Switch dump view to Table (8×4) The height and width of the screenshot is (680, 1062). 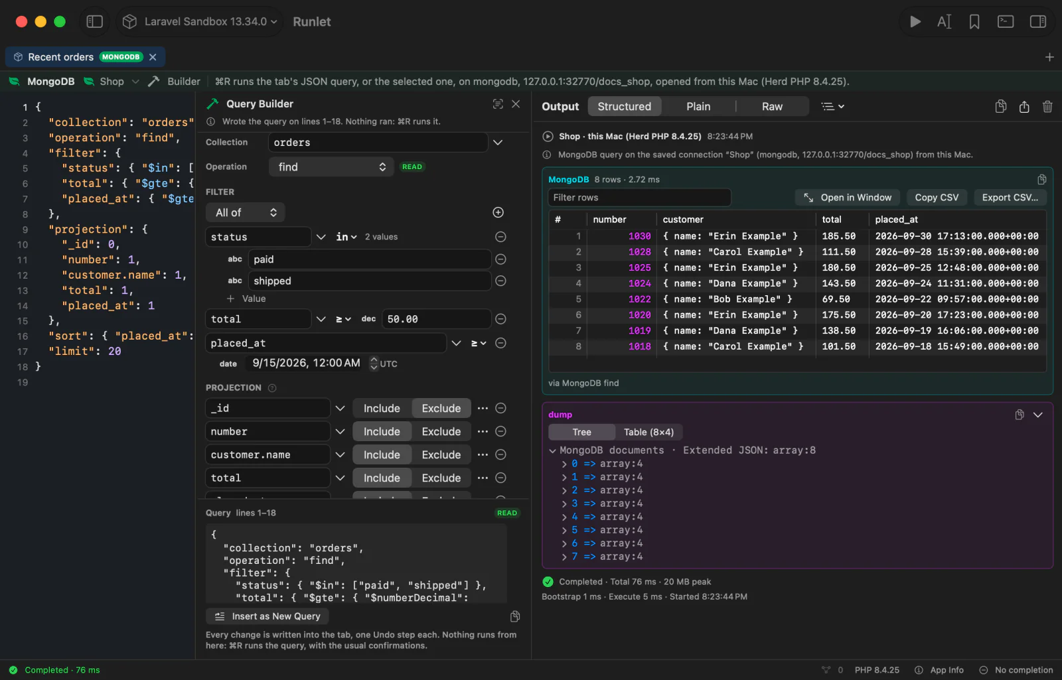pos(648,432)
